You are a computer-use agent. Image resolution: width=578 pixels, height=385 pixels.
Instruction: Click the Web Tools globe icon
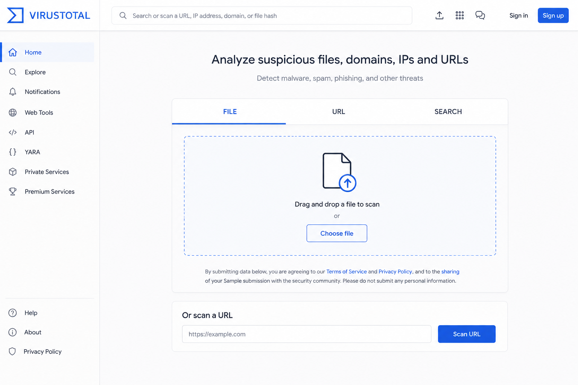click(x=13, y=112)
